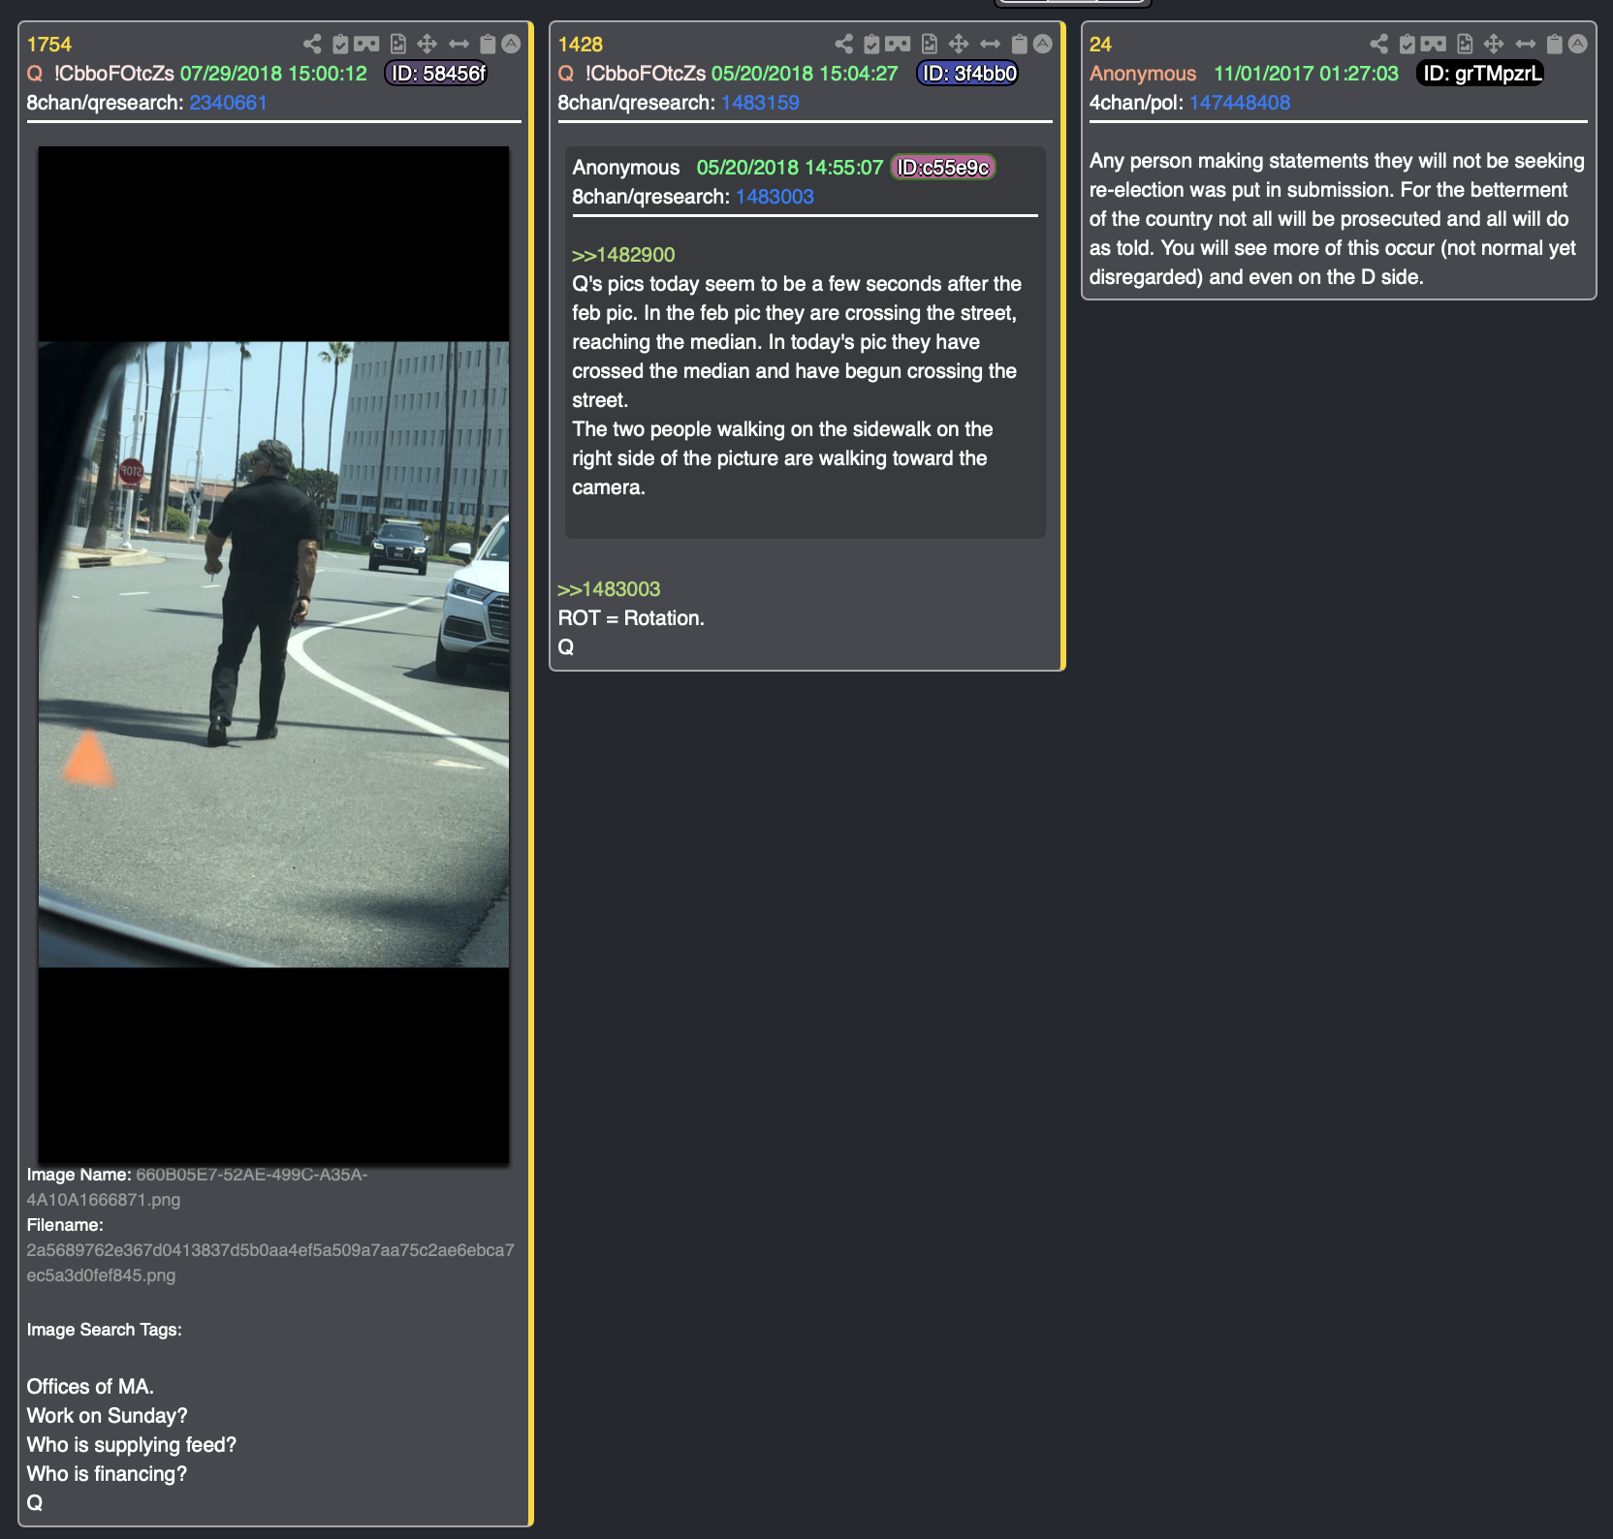This screenshot has width=1613, height=1539.
Task: Open 8chan/qresearch link 2340661
Action: click(x=228, y=103)
